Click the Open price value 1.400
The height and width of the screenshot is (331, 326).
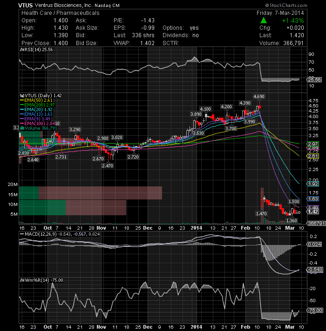[61, 20]
